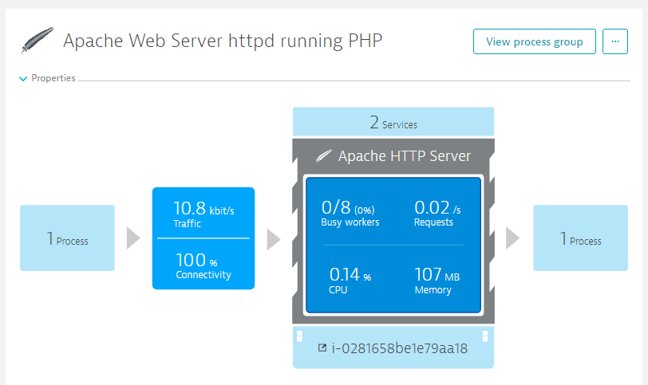The width and height of the screenshot is (648, 385).
Task: Click the feather icon in Apache HTTP Server header
Action: pos(323,156)
